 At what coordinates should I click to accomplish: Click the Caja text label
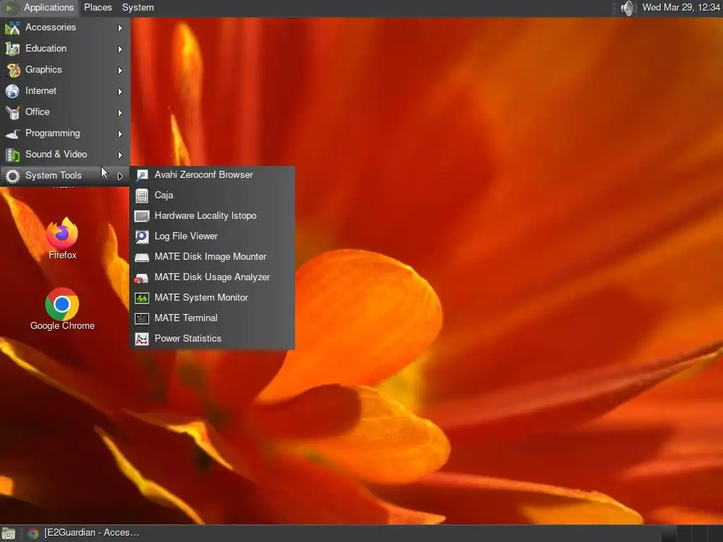164,195
